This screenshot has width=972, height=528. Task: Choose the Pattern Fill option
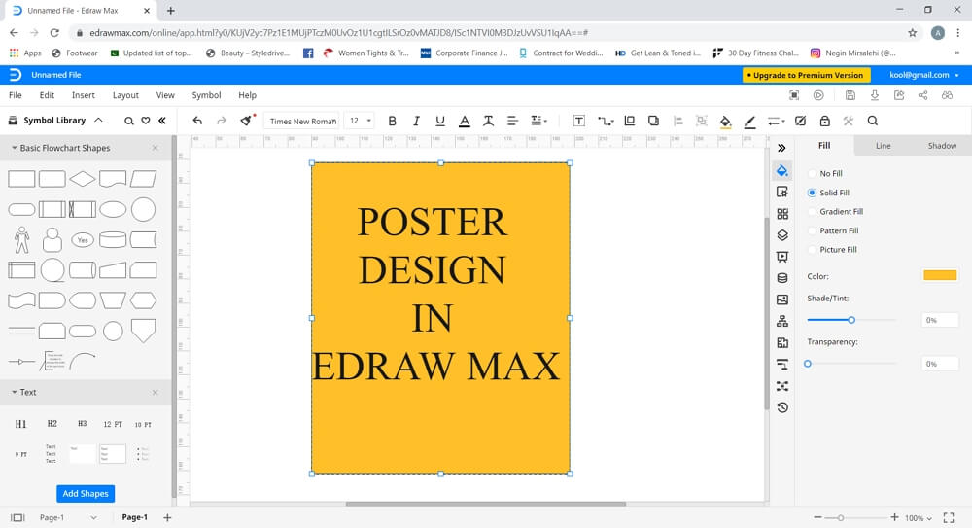click(x=833, y=230)
